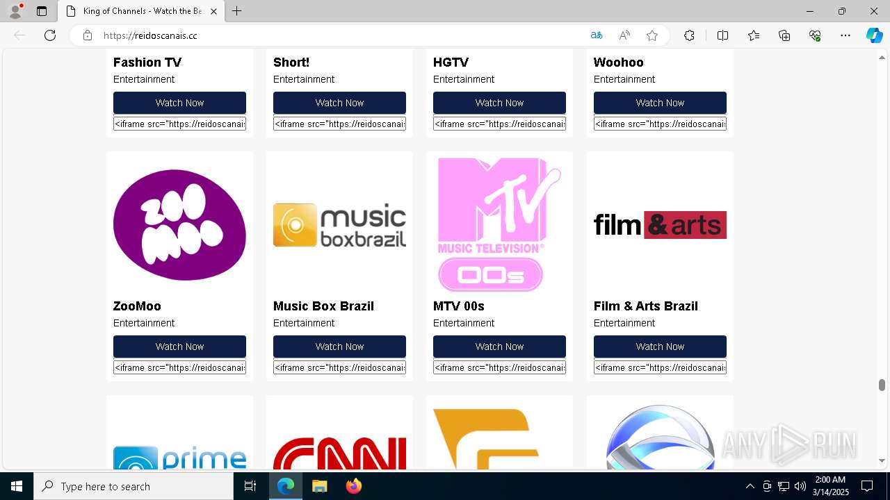This screenshot has width=890, height=500.
Task: Click the scrollbar up arrow
Action: (x=882, y=57)
